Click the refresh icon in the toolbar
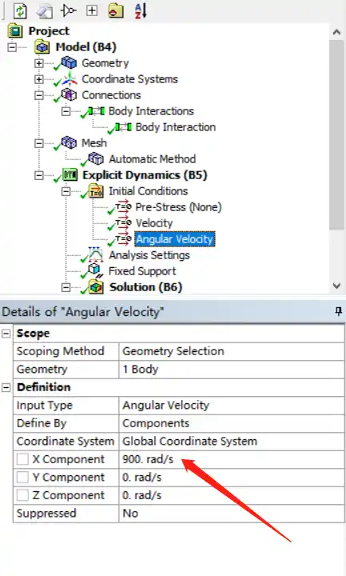The width and height of the screenshot is (346, 576). tap(20, 10)
